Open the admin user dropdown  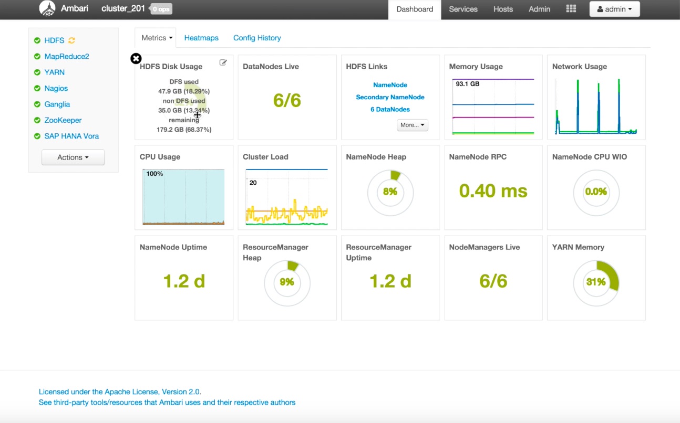tap(614, 9)
